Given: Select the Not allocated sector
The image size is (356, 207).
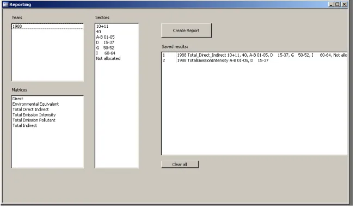Looking at the screenshot, I should coord(116,58).
